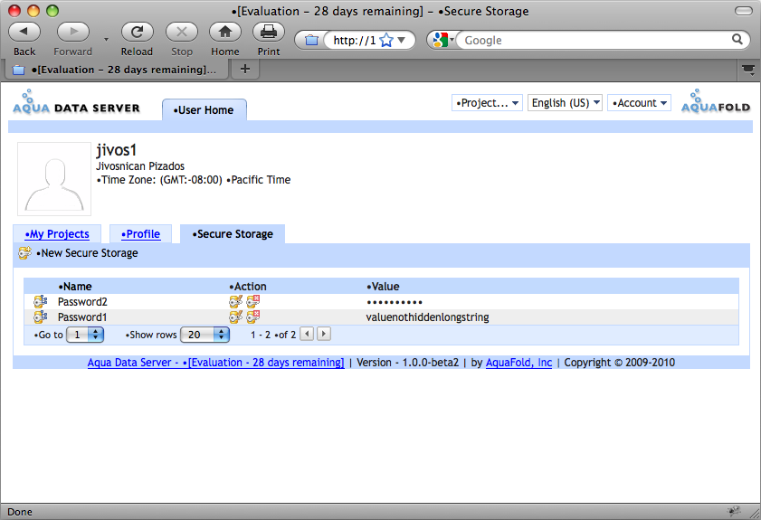The width and height of the screenshot is (761, 520).
Task: Go to the previous page of results
Action: point(307,334)
